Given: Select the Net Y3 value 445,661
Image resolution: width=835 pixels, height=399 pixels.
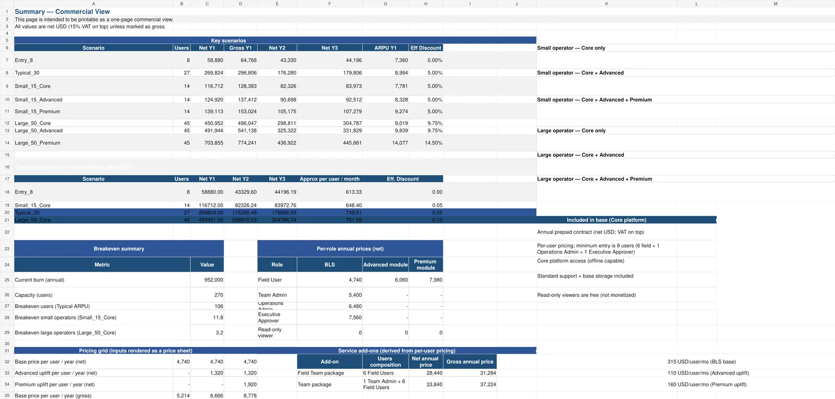Looking at the screenshot, I should point(329,143).
